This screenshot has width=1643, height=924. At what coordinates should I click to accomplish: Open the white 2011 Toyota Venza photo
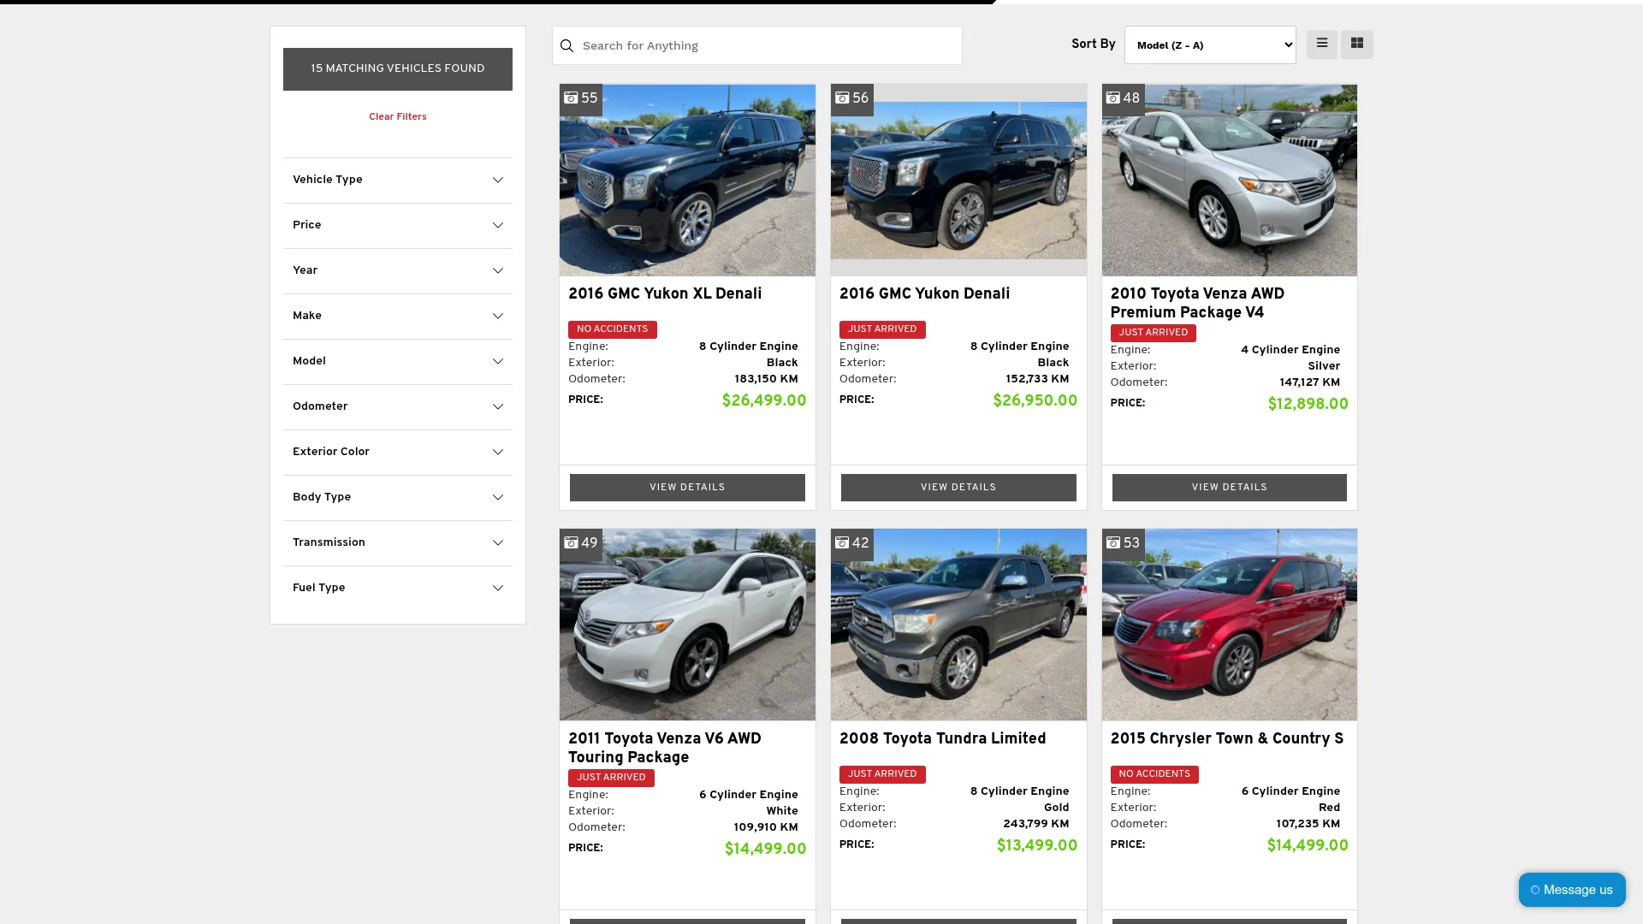[687, 625]
